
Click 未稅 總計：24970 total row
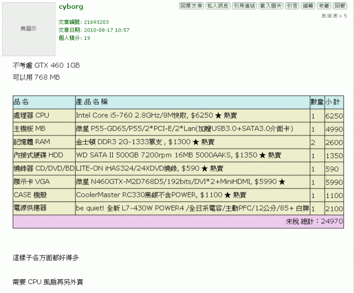tap(178, 222)
